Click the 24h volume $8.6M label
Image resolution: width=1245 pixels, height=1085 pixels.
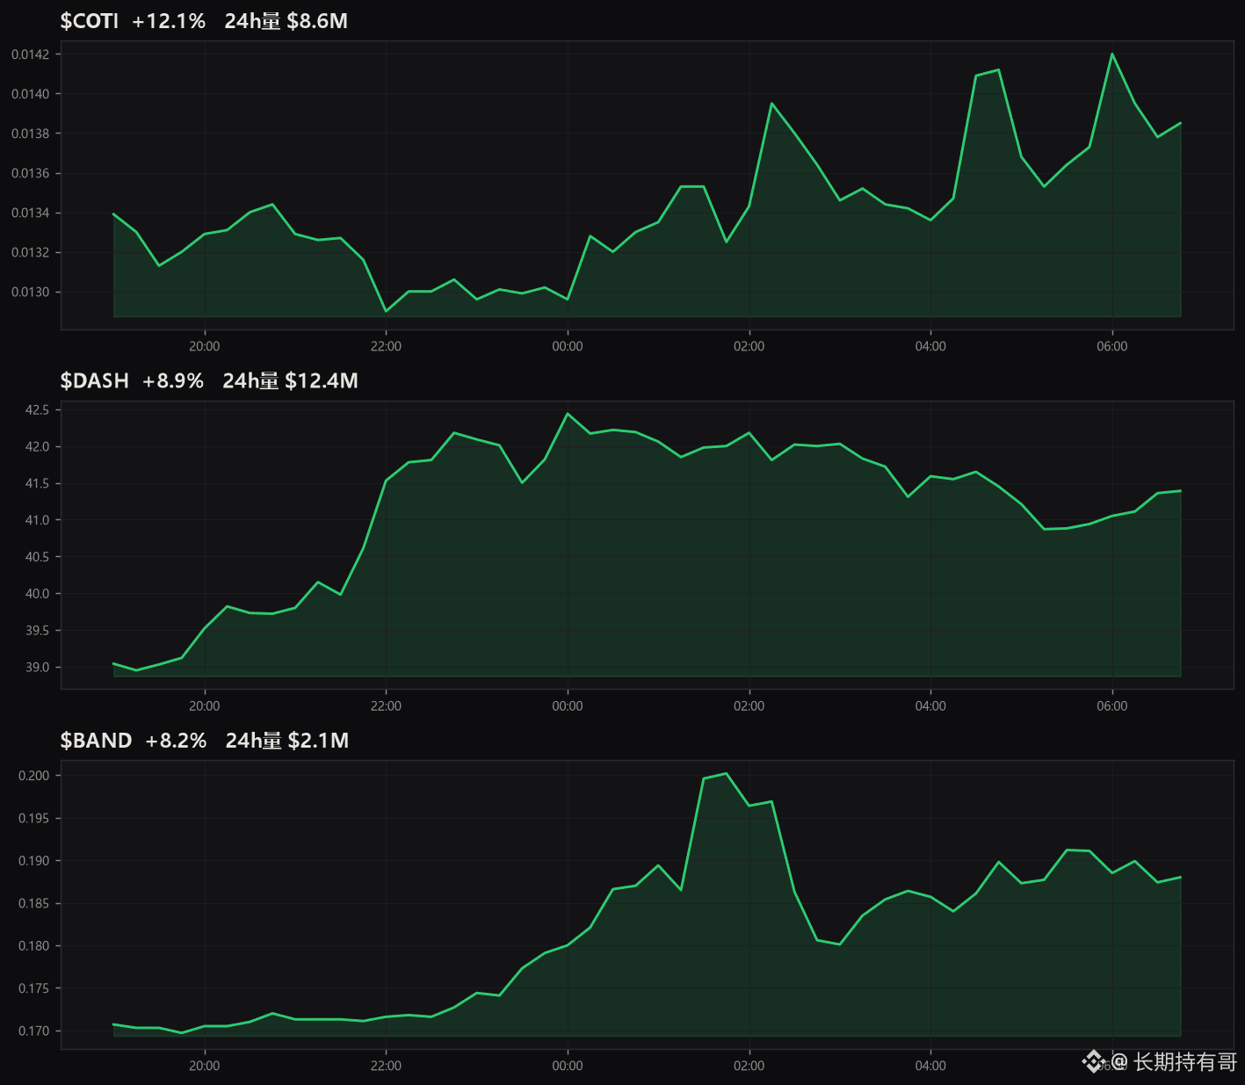[x=286, y=21]
